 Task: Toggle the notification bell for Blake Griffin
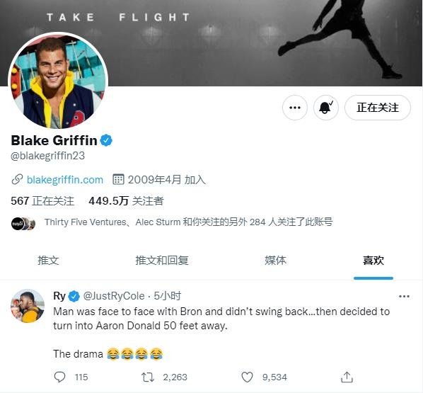(325, 108)
